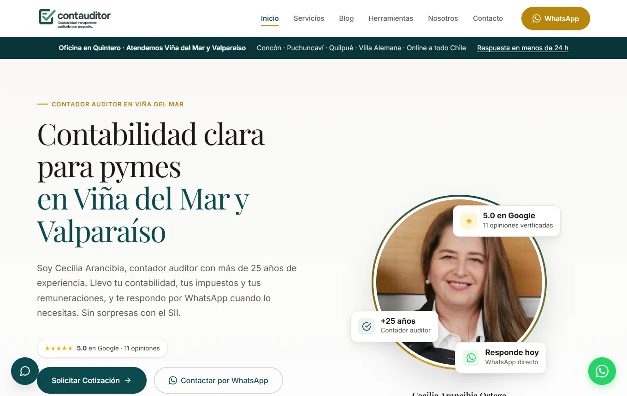
Task: Open the Contacto menu item
Action: [488, 18]
